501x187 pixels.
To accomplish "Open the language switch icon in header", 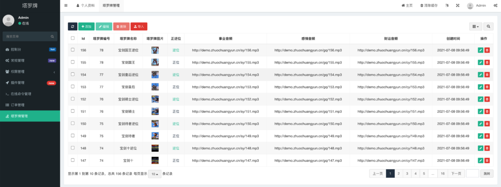I will point(447,5).
